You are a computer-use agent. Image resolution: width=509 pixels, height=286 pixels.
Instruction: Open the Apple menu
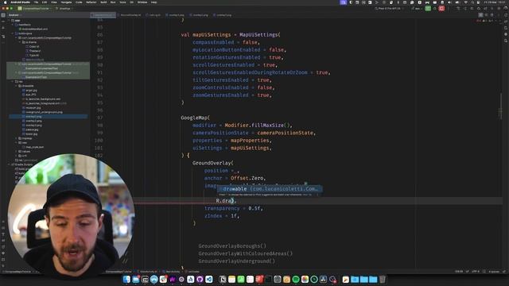coord(5,2)
